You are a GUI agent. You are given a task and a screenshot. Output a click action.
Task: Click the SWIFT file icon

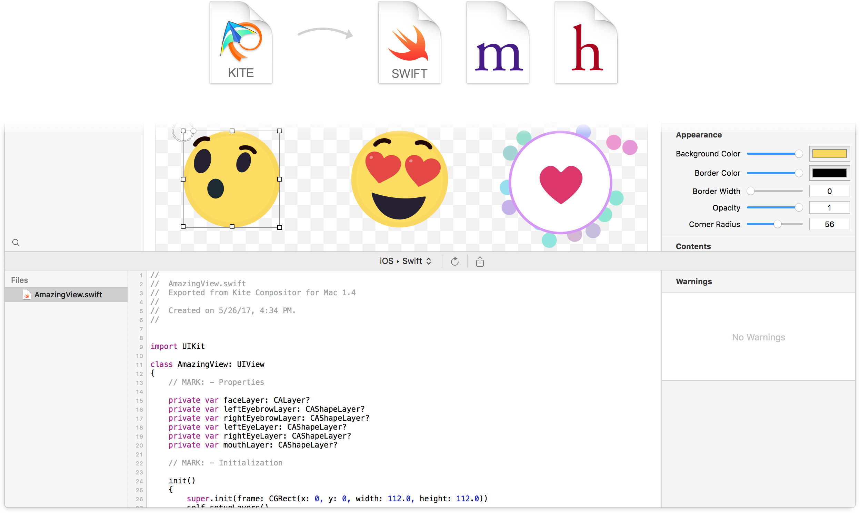[x=409, y=42]
